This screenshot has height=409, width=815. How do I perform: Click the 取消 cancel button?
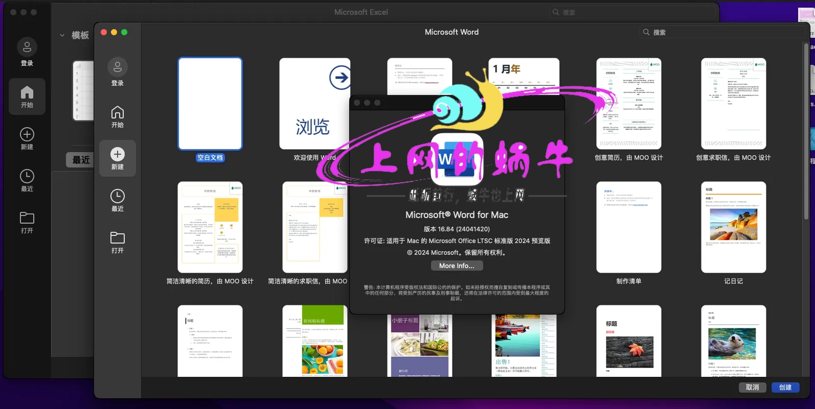tap(753, 388)
